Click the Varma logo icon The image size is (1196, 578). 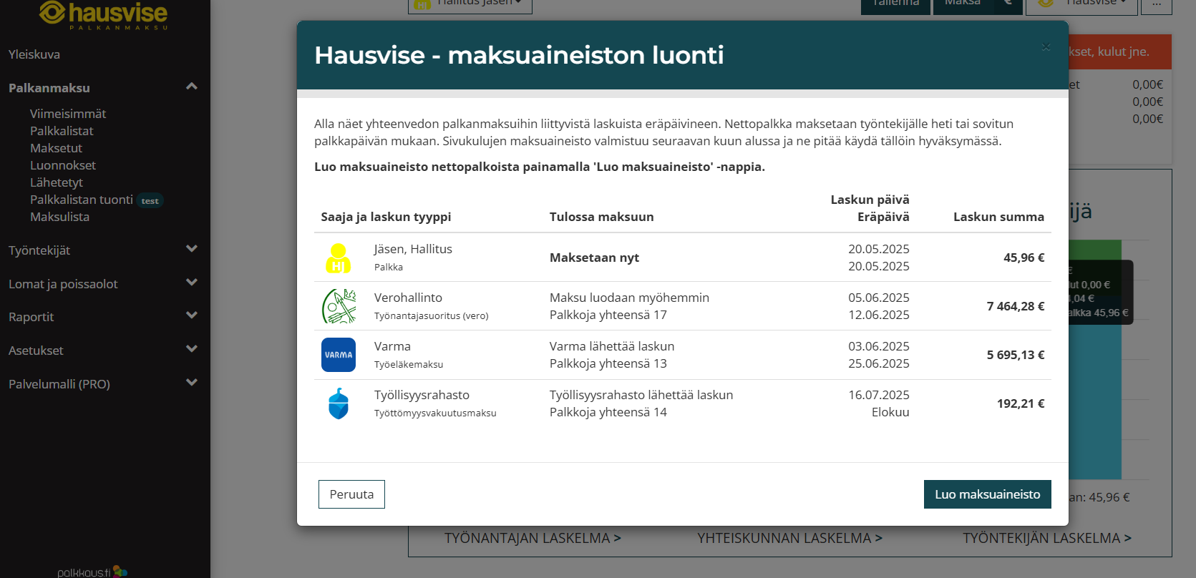[339, 355]
